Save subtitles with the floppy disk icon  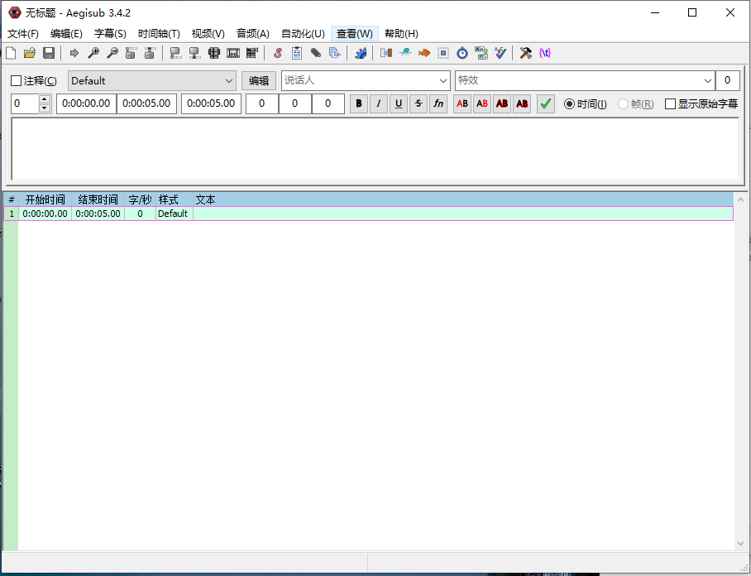pos(49,53)
